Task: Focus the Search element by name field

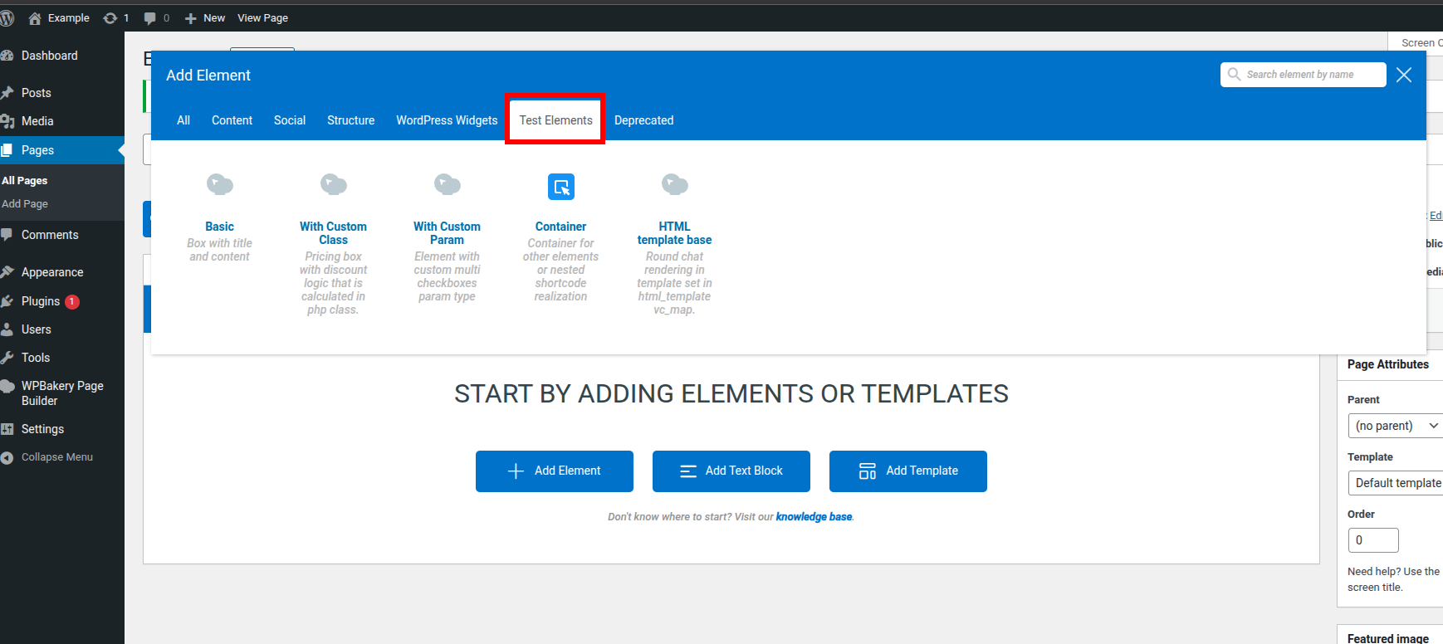Action: coord(1304,75)
